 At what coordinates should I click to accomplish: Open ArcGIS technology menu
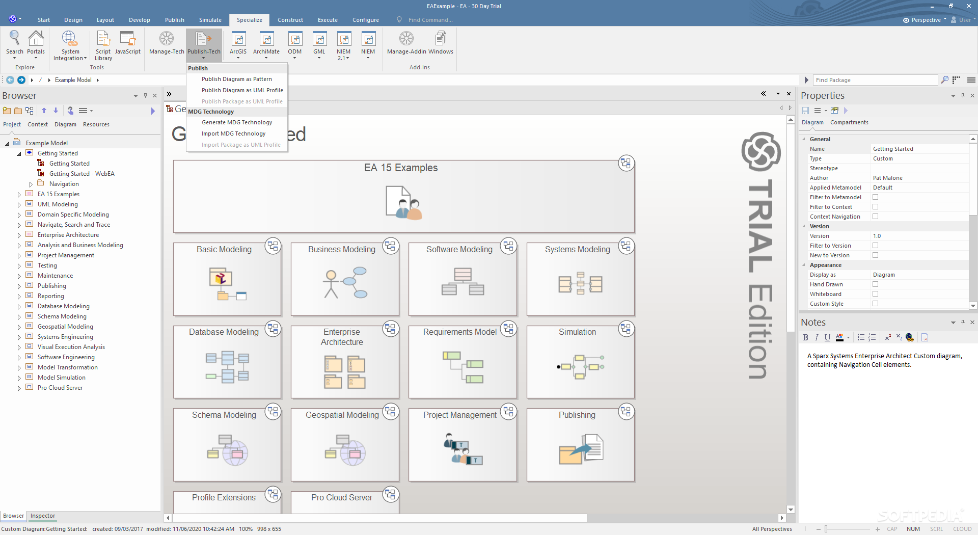pyautogui.click(x=238, y=45)
